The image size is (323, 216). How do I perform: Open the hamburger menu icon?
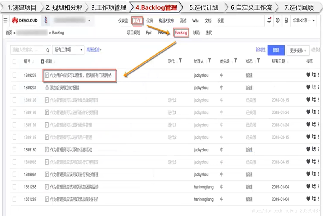click(x=5, y=20)
